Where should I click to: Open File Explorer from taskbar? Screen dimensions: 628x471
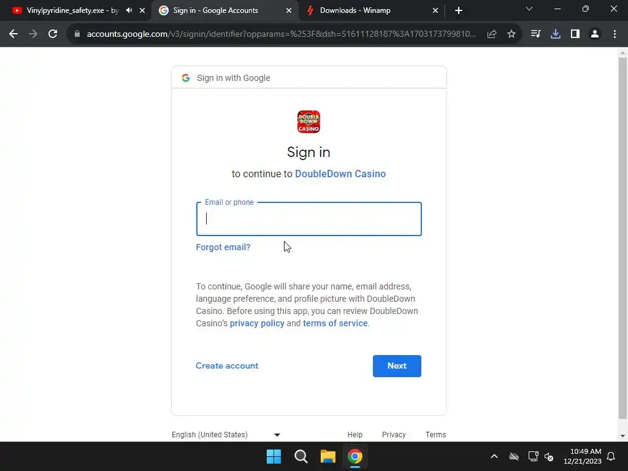[x=327, y=456]
